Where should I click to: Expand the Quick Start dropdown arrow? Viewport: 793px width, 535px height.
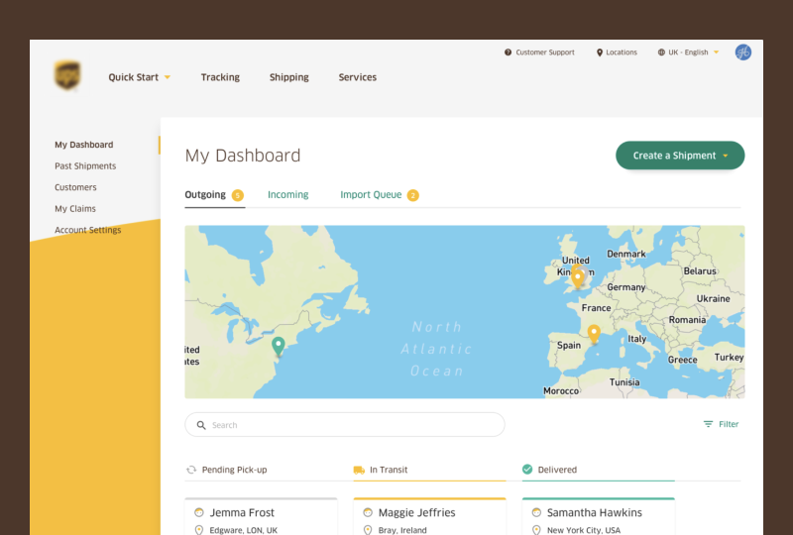click(x=168, y=77)
